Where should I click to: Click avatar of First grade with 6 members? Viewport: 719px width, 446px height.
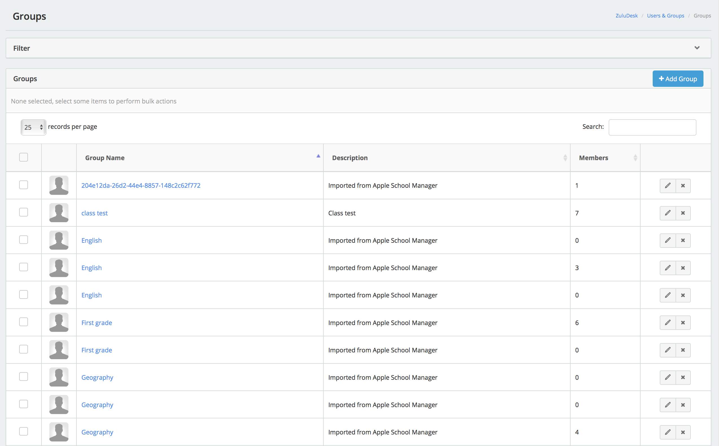pyautogui.click(x=59, y=322)
